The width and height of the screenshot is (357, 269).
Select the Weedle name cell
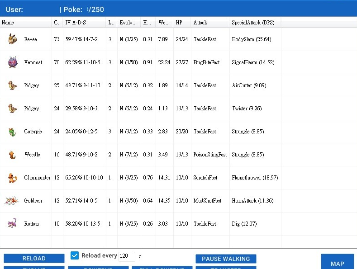32,154
